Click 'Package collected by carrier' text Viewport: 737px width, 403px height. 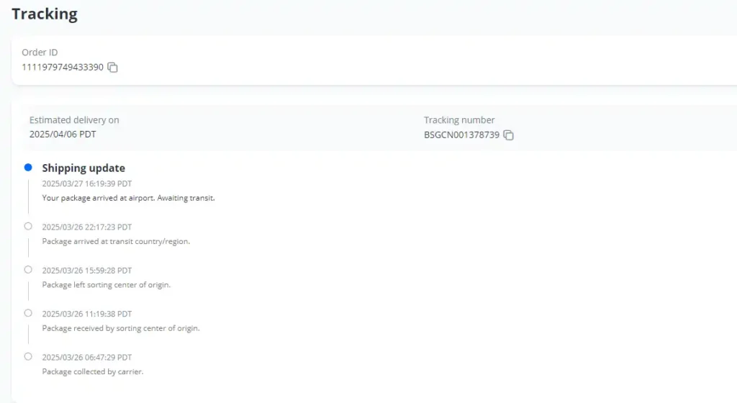tap(93, 371)
